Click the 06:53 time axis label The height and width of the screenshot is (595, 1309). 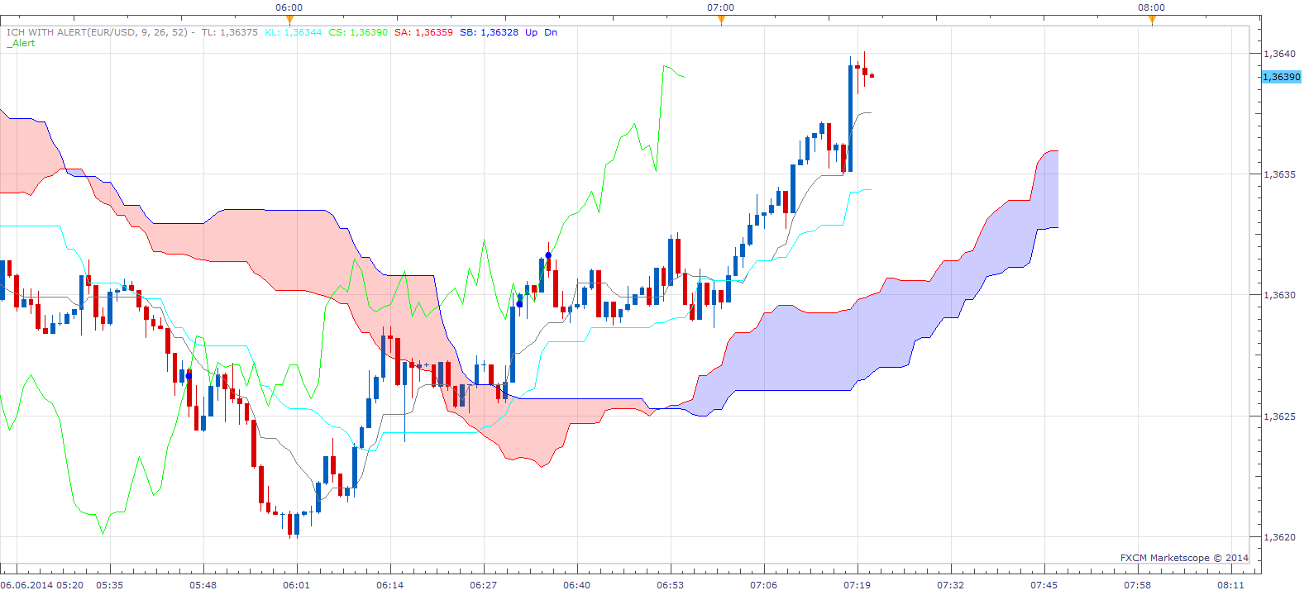click(670, 585)
